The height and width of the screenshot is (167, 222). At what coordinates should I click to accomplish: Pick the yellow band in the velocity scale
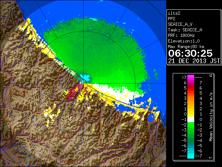[x=191, y=114]
